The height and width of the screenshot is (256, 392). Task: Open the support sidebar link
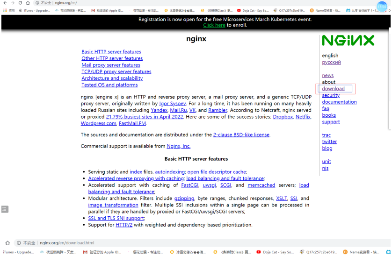pos(331,122)
